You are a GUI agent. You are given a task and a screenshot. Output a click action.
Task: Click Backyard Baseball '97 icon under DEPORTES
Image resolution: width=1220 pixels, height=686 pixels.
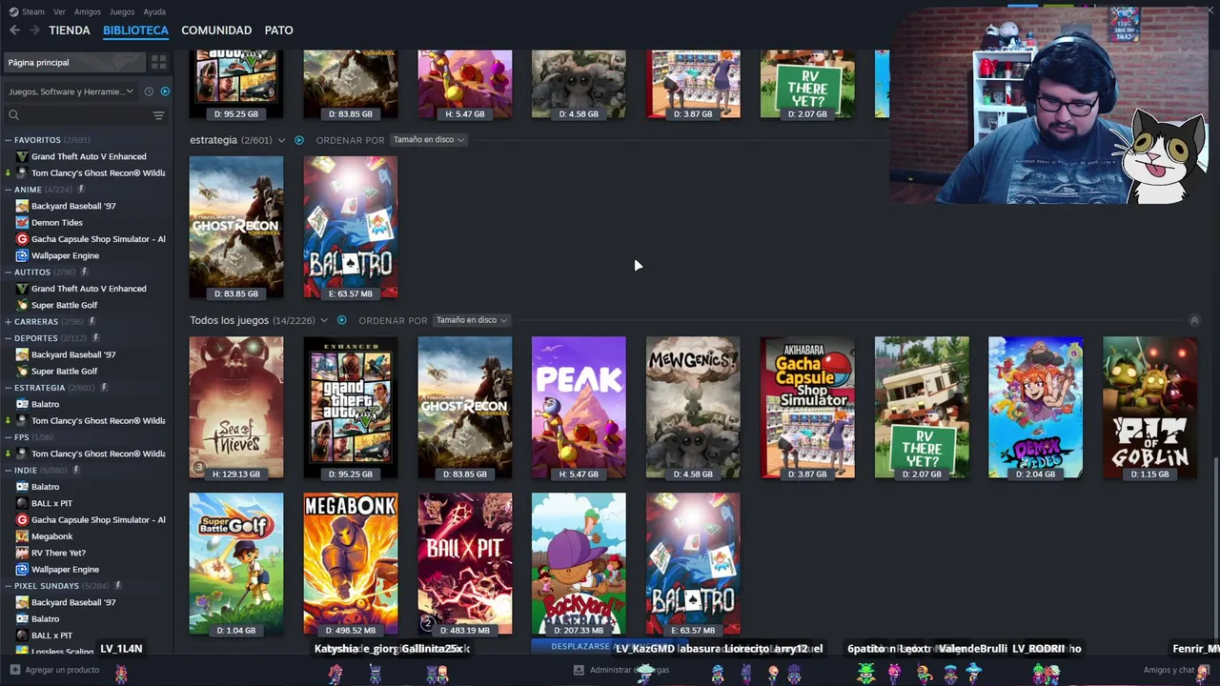click(x=22, y=354)
